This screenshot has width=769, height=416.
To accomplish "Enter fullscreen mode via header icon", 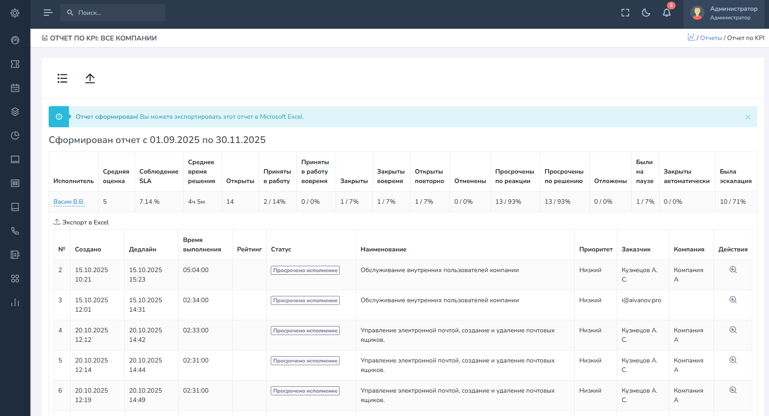I will tap(625, 13).
